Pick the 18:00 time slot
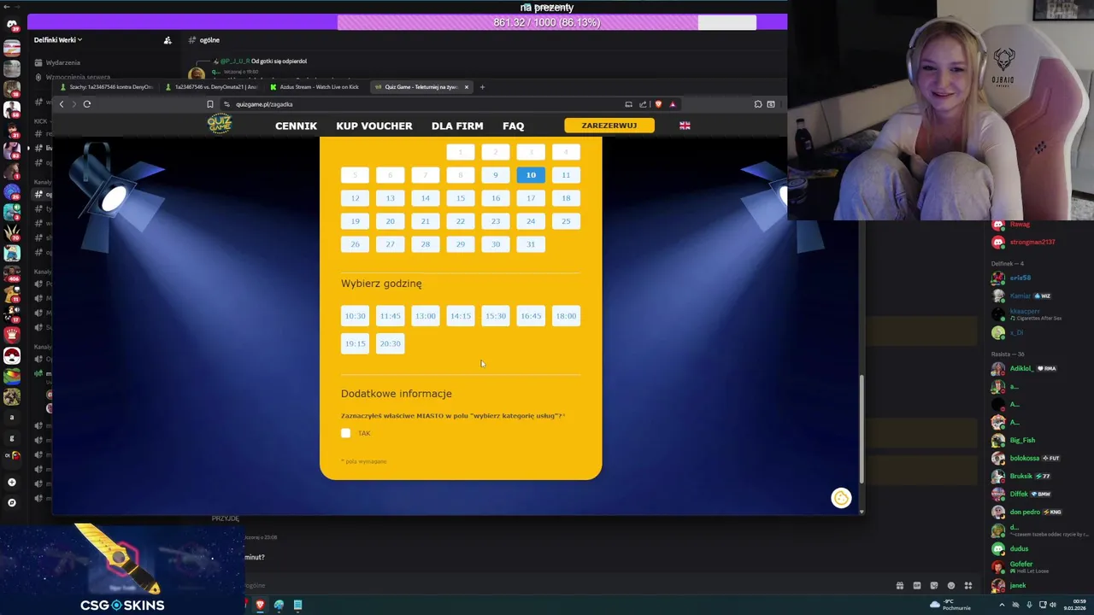The image size is (1094, 615). point(566,316)
